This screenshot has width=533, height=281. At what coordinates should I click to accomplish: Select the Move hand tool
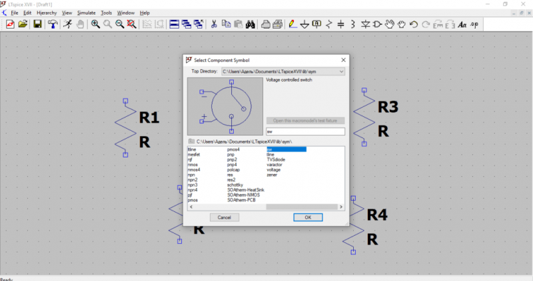pos(390,24)
